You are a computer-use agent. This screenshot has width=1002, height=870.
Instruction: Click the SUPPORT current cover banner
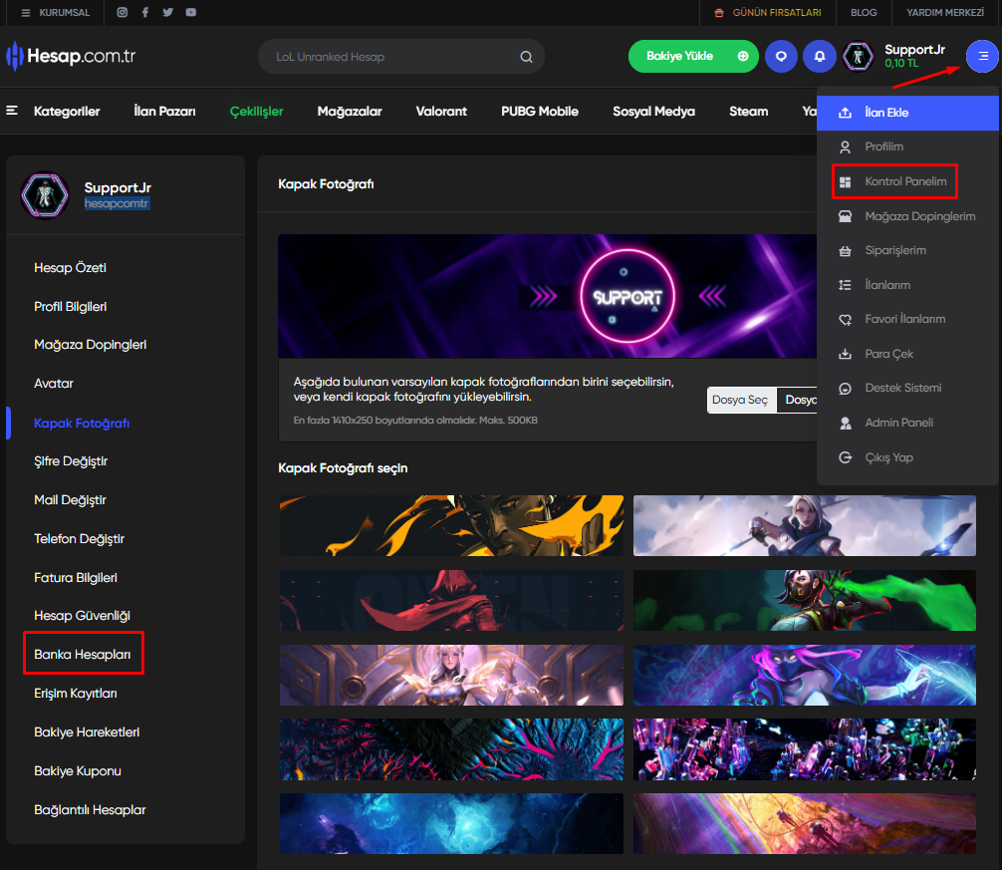tap(548, 296)
